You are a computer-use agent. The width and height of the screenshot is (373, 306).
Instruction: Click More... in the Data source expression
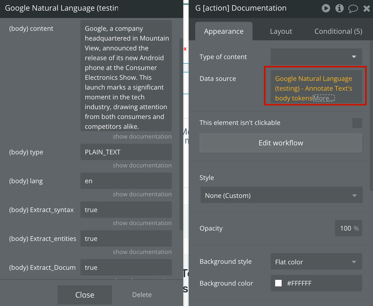324,98
